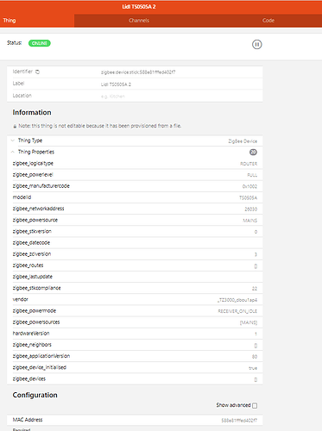Click the zigbee_powerlevel row
Image resolution: width=322 pixels, height=431 pixels.
coord(135,175)
